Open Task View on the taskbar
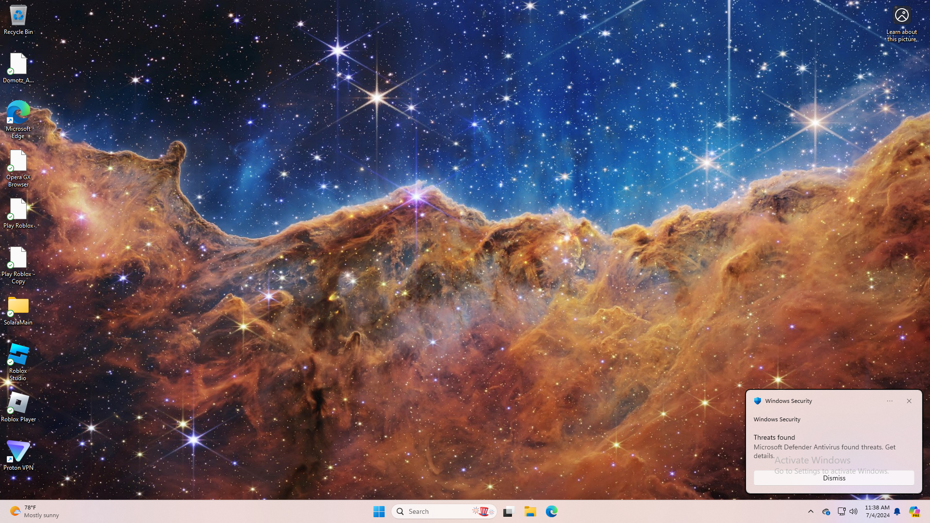This screenshot has height=523, width=930. pos(508,511)
